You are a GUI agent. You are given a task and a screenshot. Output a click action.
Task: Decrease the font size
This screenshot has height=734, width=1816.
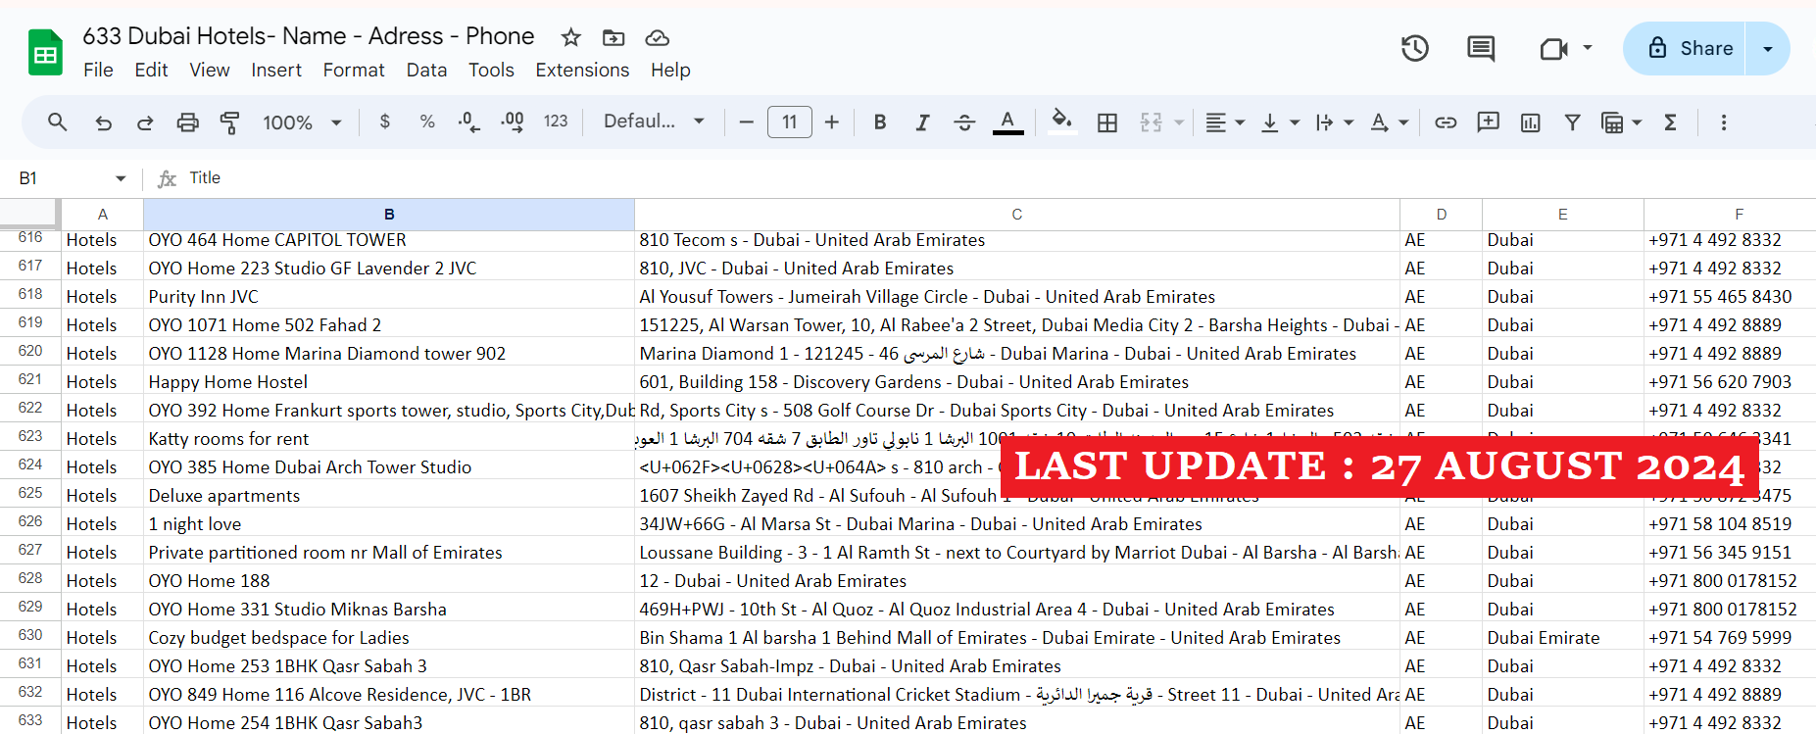coord(747,122)
